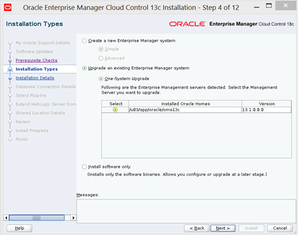Maximize the installer window
Screen dimensions: 298x235
(x=268, y=6)
